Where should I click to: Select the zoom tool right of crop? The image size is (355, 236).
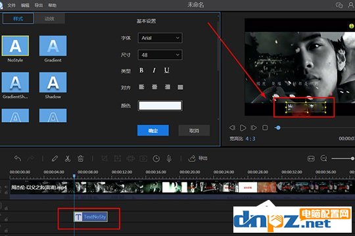pos(118,159)
